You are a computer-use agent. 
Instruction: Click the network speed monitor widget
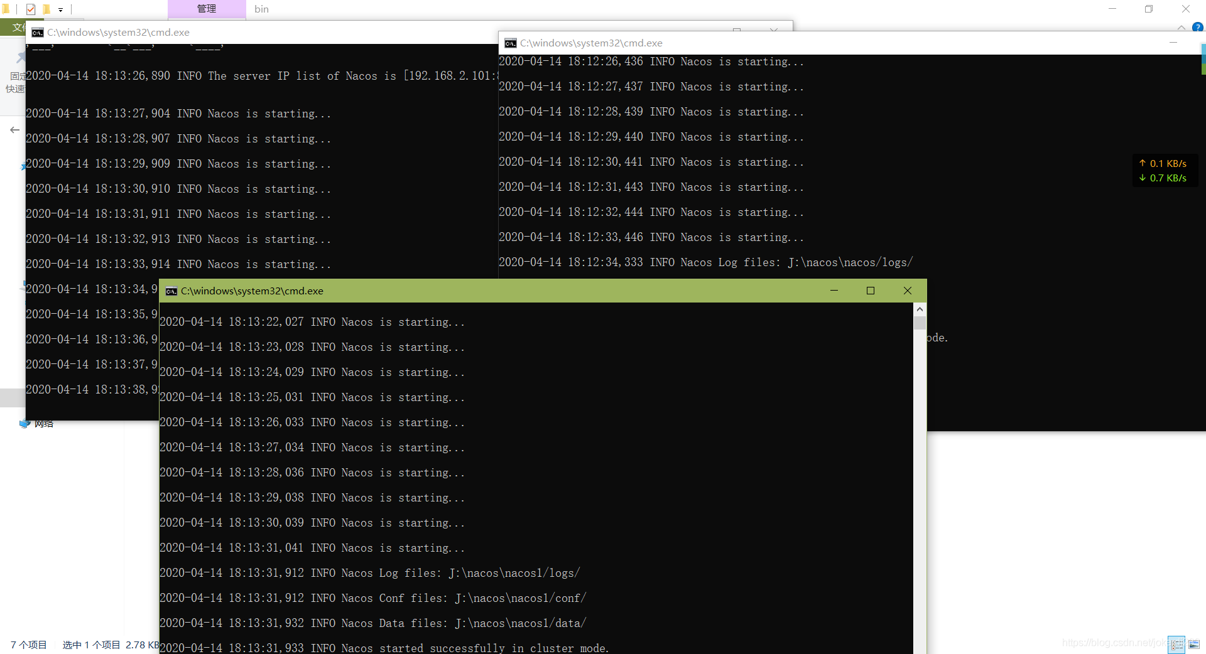coord(1165,171)
